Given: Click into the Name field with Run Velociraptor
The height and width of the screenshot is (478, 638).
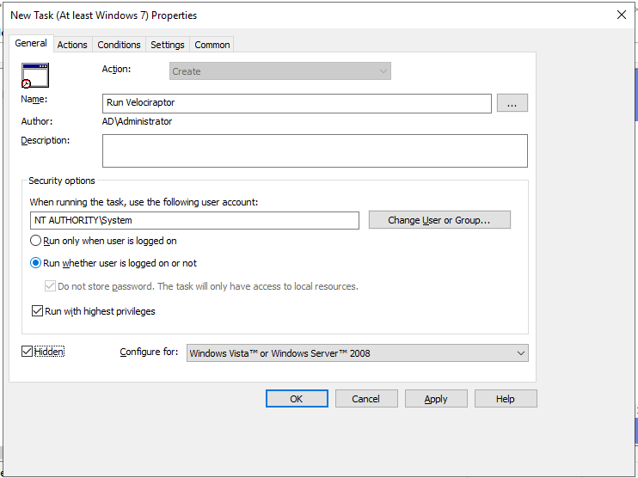Looking at the screenshot, I should click(296, 103).
